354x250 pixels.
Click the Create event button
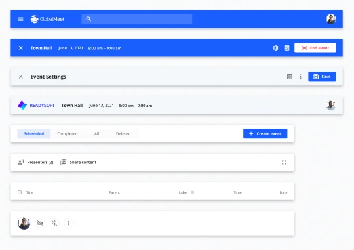click(x=265, y=134)
